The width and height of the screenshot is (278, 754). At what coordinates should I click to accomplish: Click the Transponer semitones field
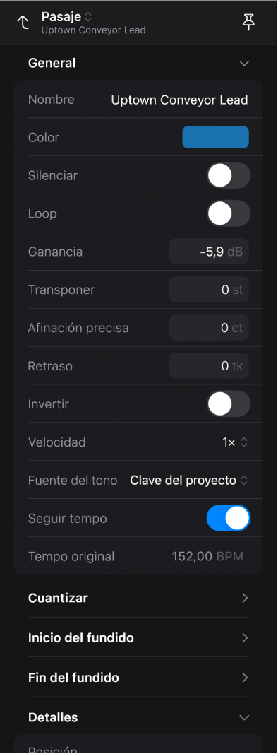click(210, 290)
